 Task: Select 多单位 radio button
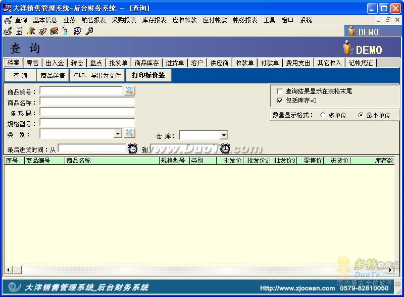[323, 115]
